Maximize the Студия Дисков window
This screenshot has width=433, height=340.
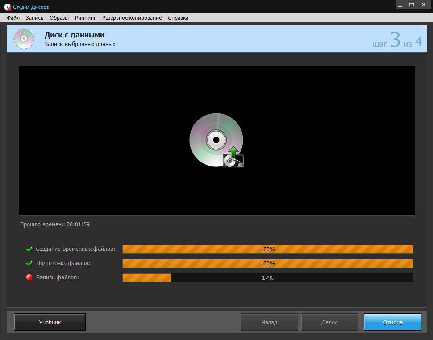pos(412,5)
